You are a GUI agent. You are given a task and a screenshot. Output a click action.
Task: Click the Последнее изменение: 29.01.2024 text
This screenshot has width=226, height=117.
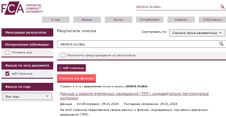pyautogui.click(x=150, y=104)
